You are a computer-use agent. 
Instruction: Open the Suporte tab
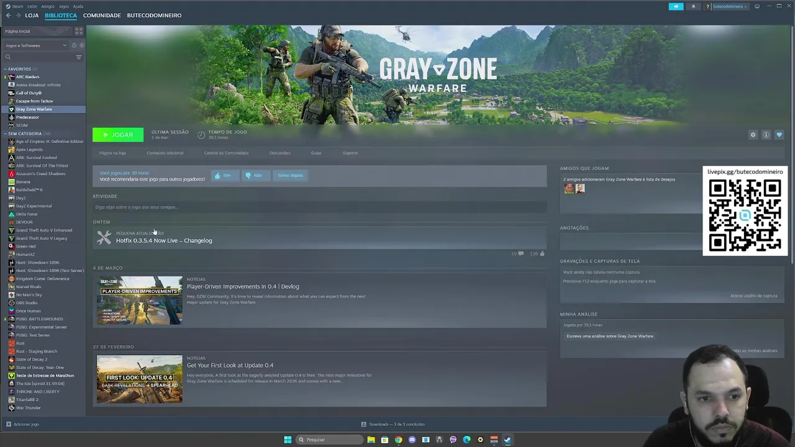pyautogui.click(x=350, y=153)
